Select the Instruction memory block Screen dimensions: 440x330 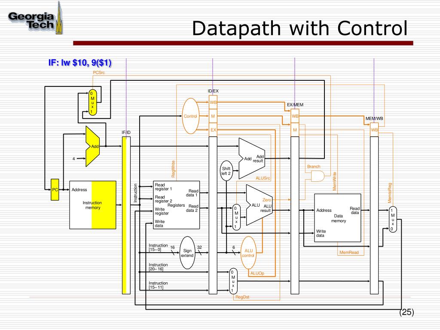93,205
